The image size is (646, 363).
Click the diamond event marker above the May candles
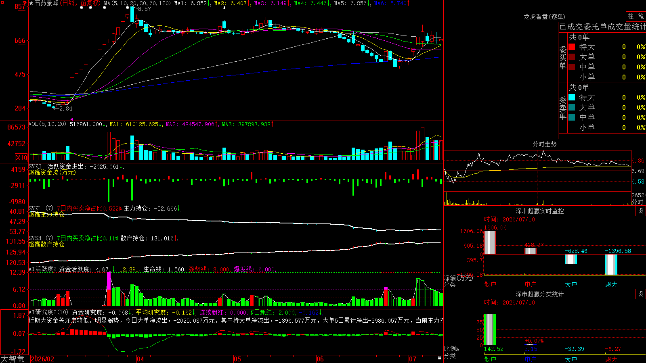click(224, 8)
